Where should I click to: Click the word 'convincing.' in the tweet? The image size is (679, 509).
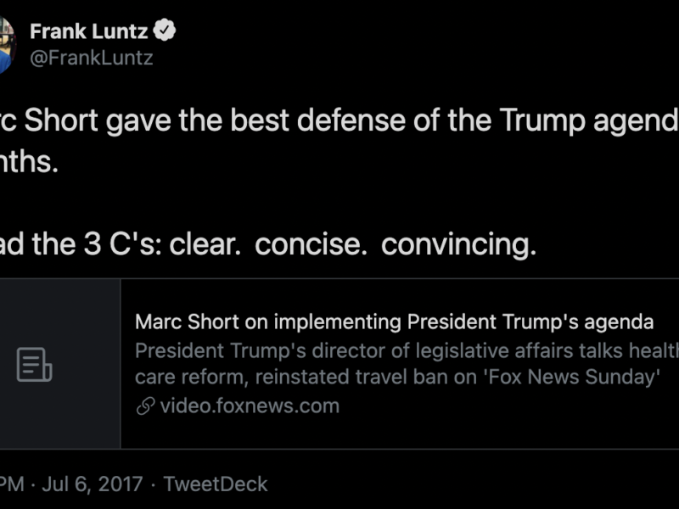[x=458, y=244]
